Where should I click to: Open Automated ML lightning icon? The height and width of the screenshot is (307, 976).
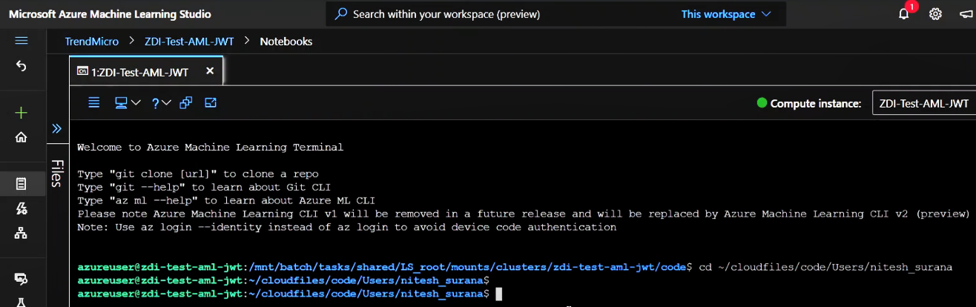click(21, 208)
